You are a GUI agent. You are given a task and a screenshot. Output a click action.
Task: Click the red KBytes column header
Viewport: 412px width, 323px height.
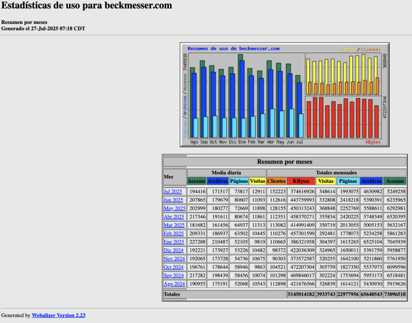(301, 181)
